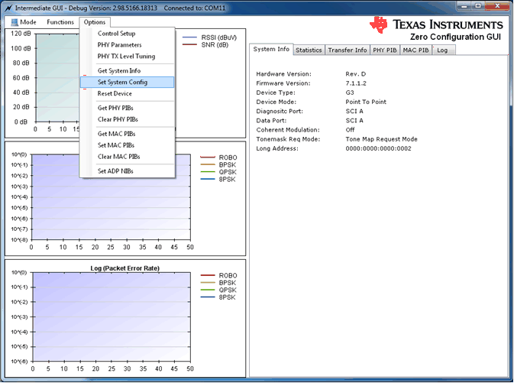Click Hardware Version value Rev. D
Screen dimensions: 514x383
click(355, 74)
